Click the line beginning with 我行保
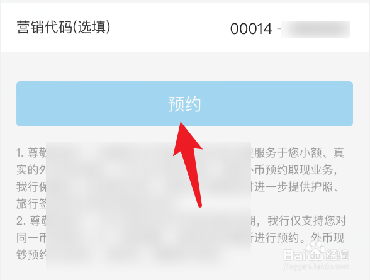This screenshot has height=280, width=370. (x=31, y=187)
